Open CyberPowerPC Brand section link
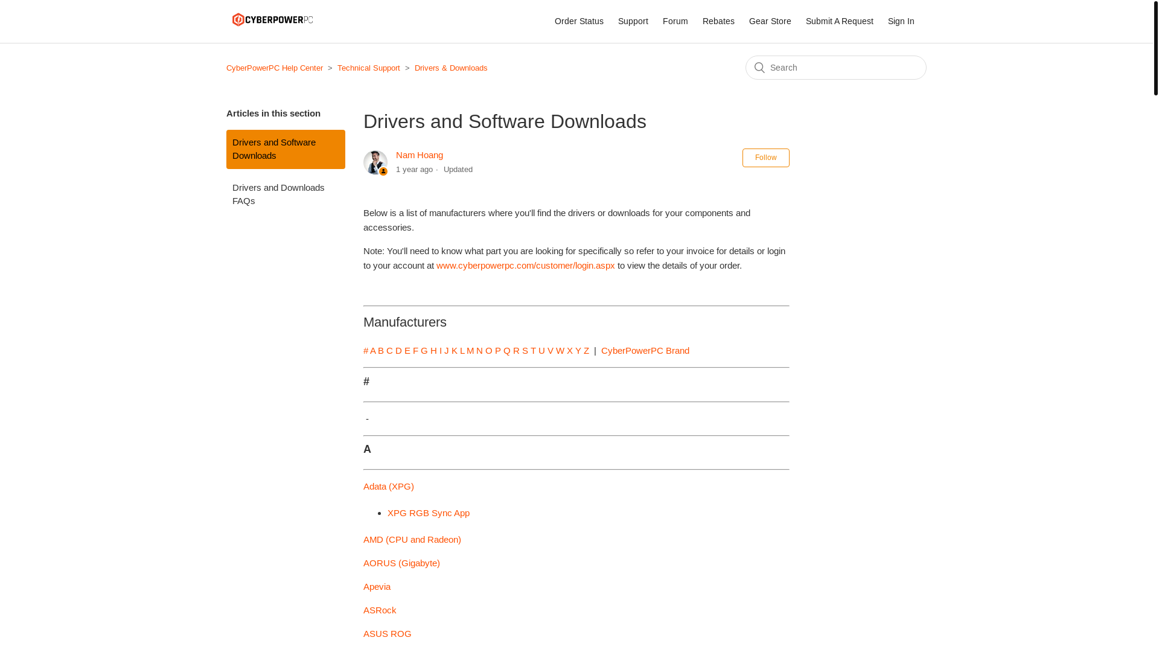 point(645,351)
